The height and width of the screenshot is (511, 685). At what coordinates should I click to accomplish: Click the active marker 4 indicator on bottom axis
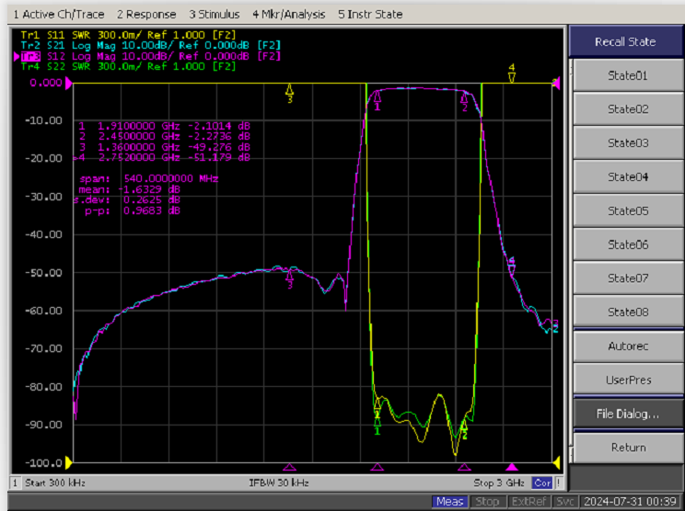pyautogui.click(x=512, y=468)
